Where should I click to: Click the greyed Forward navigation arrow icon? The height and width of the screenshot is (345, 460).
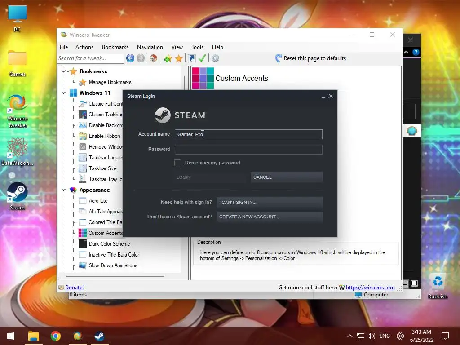[x=141, y=58]
